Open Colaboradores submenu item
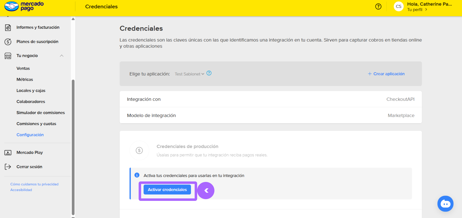The width and height of the screenshot is (462, 218). pos(31,102)
